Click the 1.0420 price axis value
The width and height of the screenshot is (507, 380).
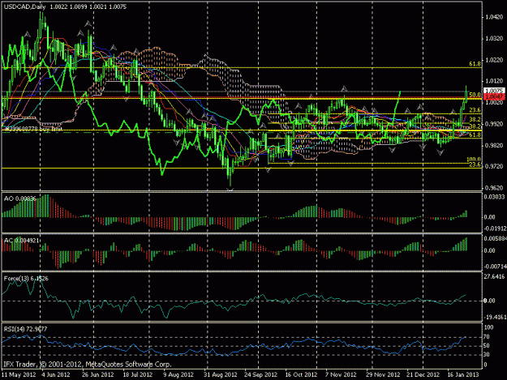click(x=494, y=17)
